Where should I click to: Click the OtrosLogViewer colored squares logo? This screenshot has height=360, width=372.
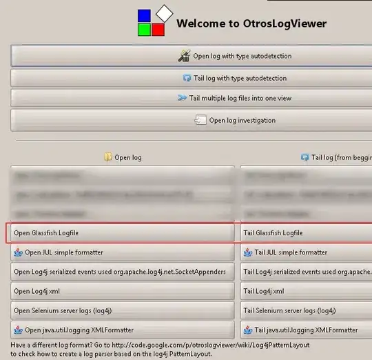coord(156,21)
